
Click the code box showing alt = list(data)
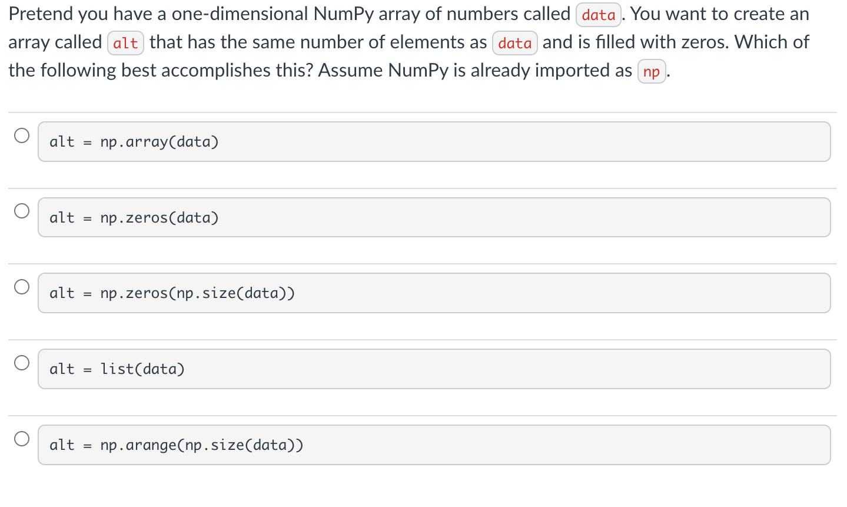point(434,369)
